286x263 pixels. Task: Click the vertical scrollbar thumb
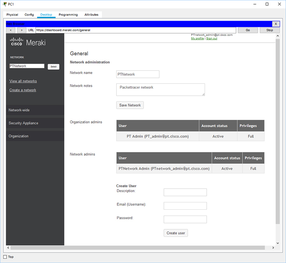(x=278, y=131)
